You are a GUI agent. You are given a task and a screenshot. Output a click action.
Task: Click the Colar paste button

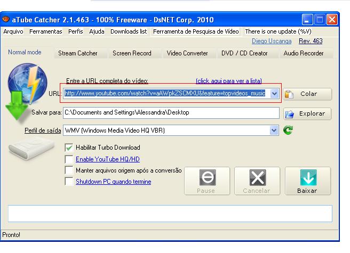click(307, 94)
